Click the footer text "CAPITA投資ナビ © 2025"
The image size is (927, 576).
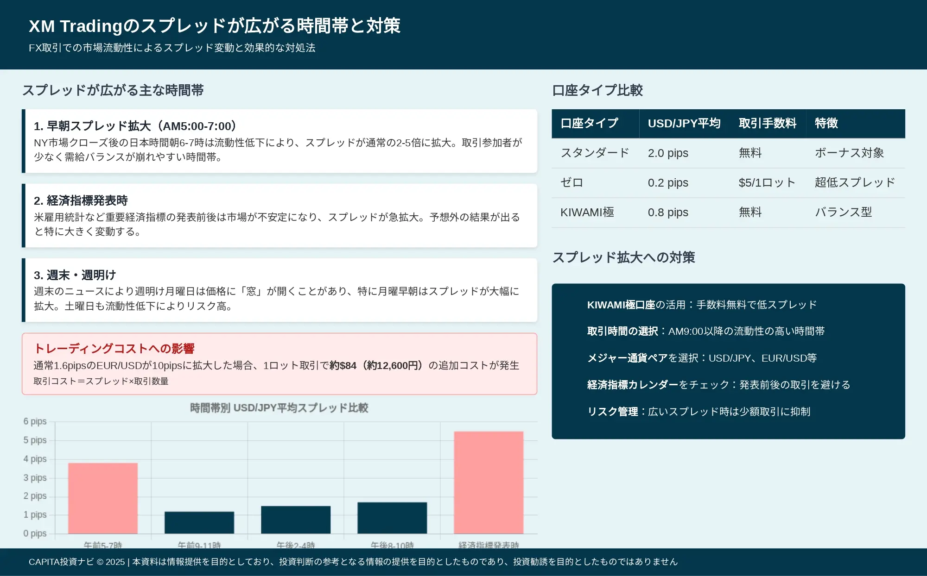click(x=77, y=562)
